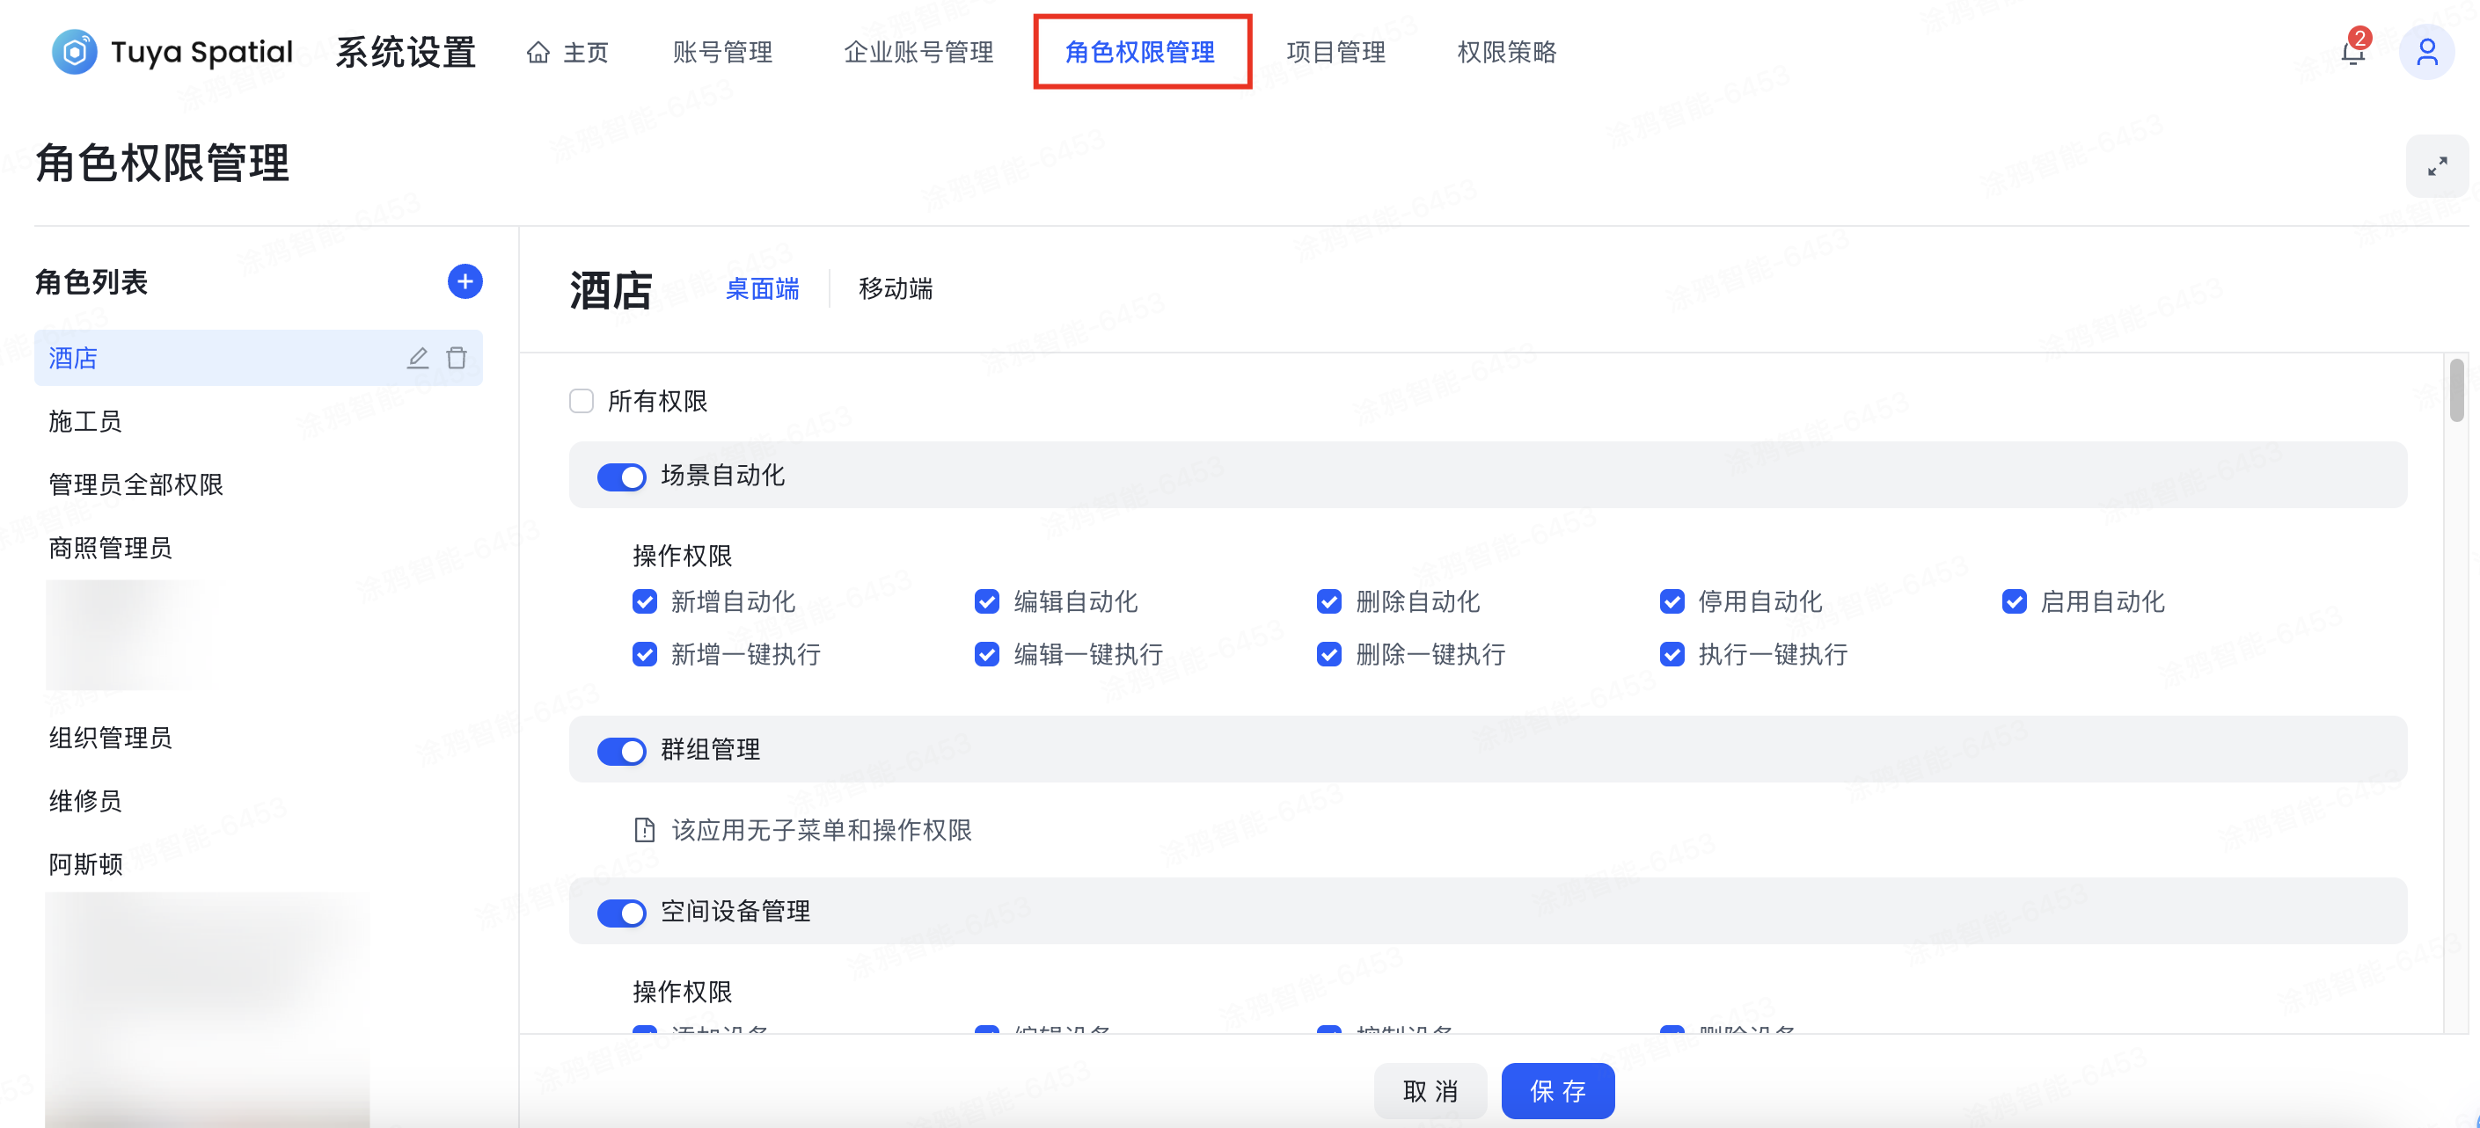Switch to the 移动端 tab
This screenshot has width=2480, height=1128.
tap(895, 288)
